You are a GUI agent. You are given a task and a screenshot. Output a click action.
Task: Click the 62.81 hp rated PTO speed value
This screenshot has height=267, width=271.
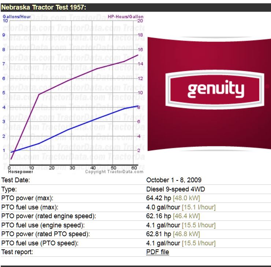coord(159,234)
